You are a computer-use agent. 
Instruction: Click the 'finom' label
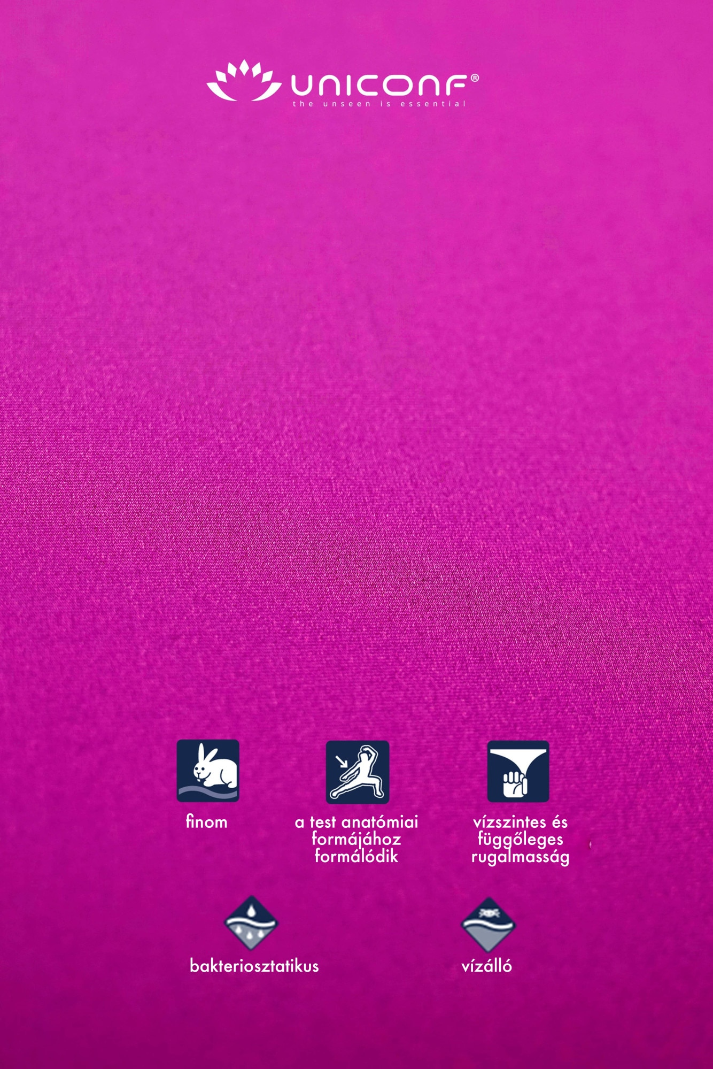206,821
